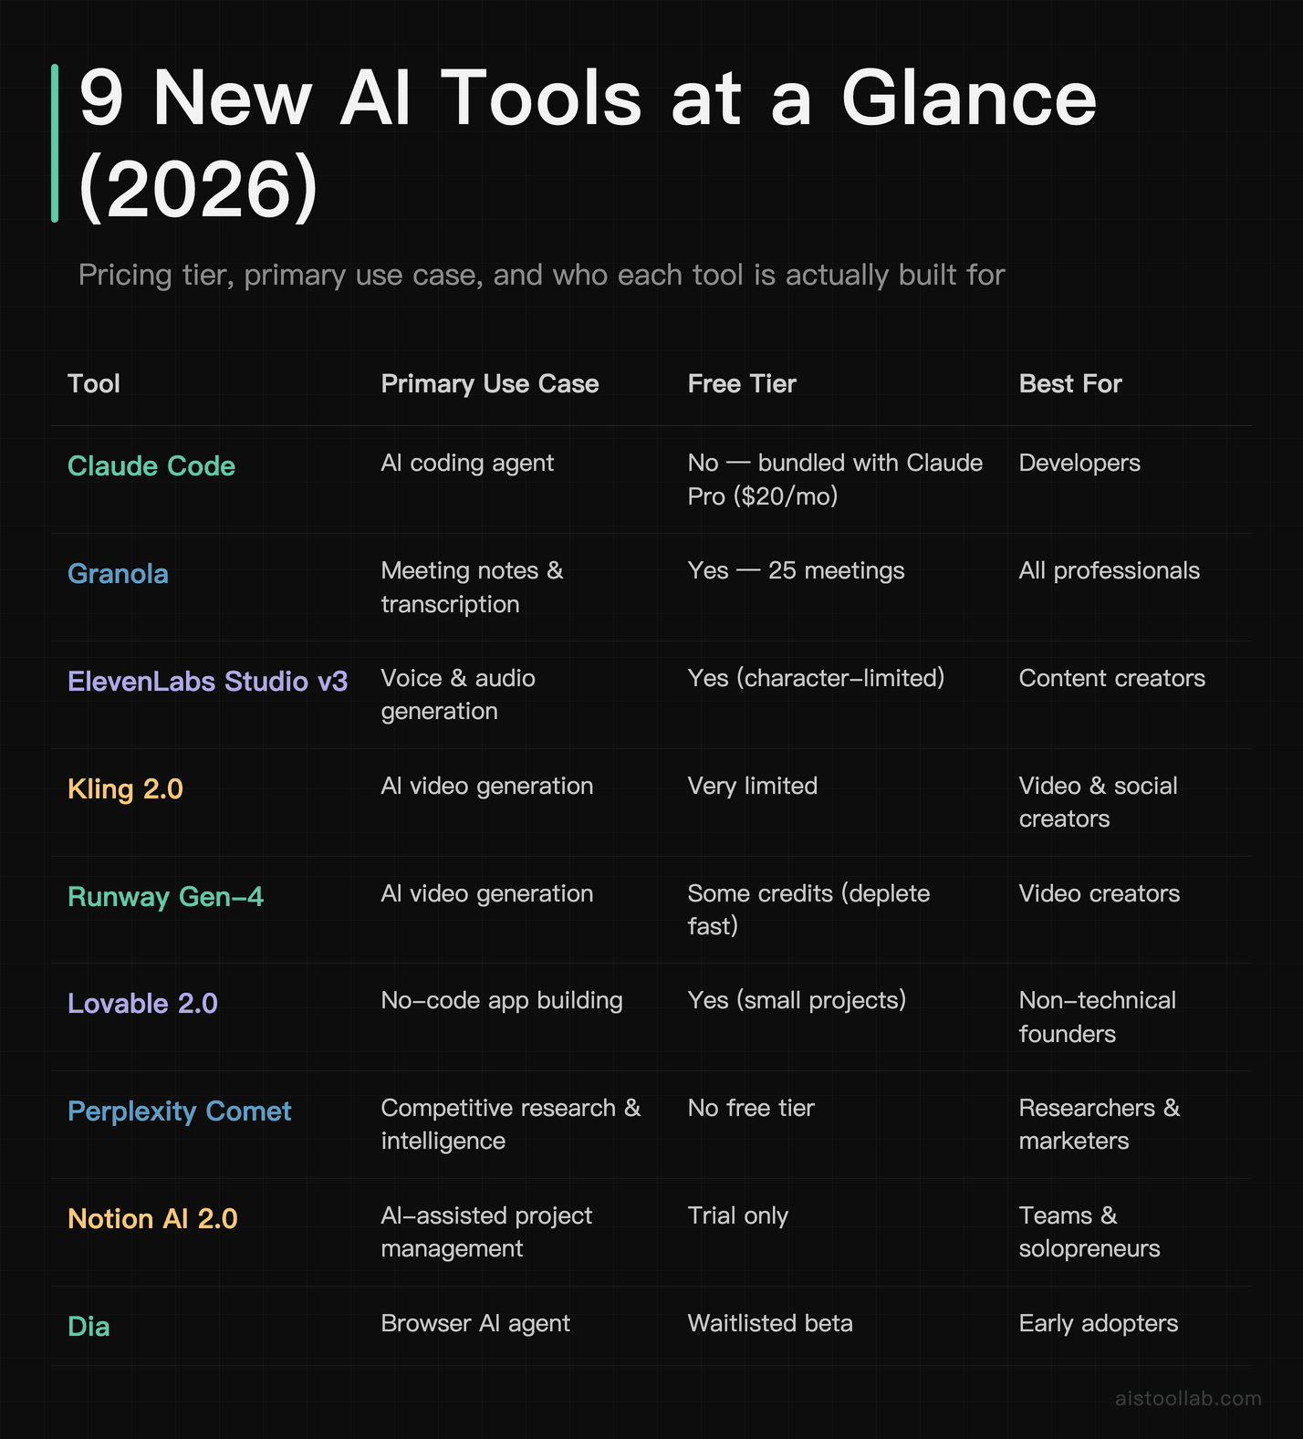
Task: Click the "Content creators" cell
Action: [x=1112, y=679]
